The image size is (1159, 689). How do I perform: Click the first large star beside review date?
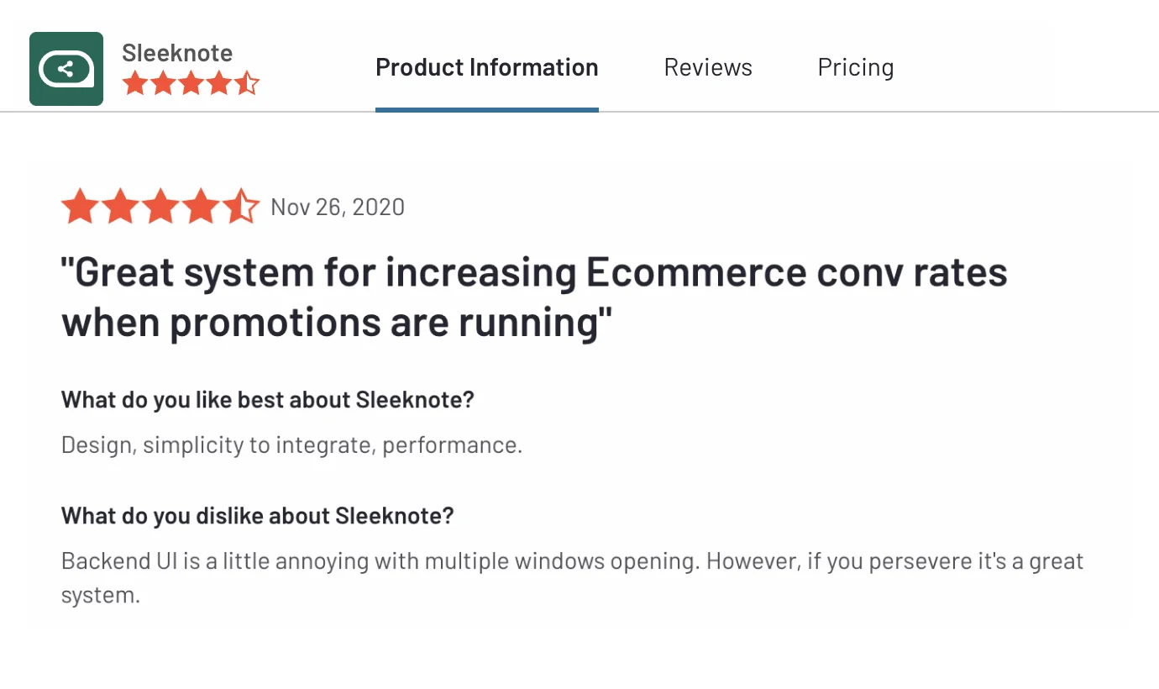coord(80,207)
